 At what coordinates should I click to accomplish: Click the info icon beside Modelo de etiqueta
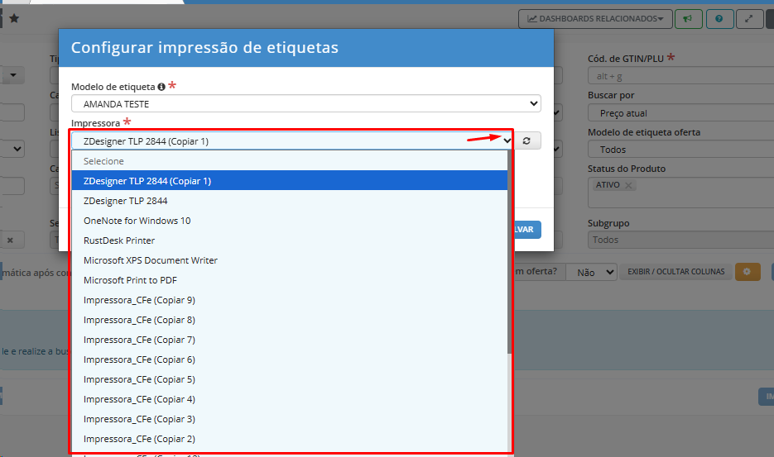161,87
